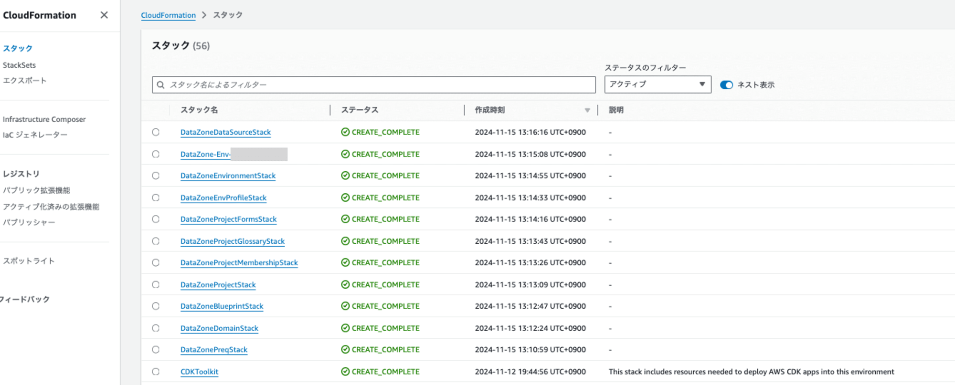
Task: Select radio button for DataZoneProjectStack
Action: (156, 285)
